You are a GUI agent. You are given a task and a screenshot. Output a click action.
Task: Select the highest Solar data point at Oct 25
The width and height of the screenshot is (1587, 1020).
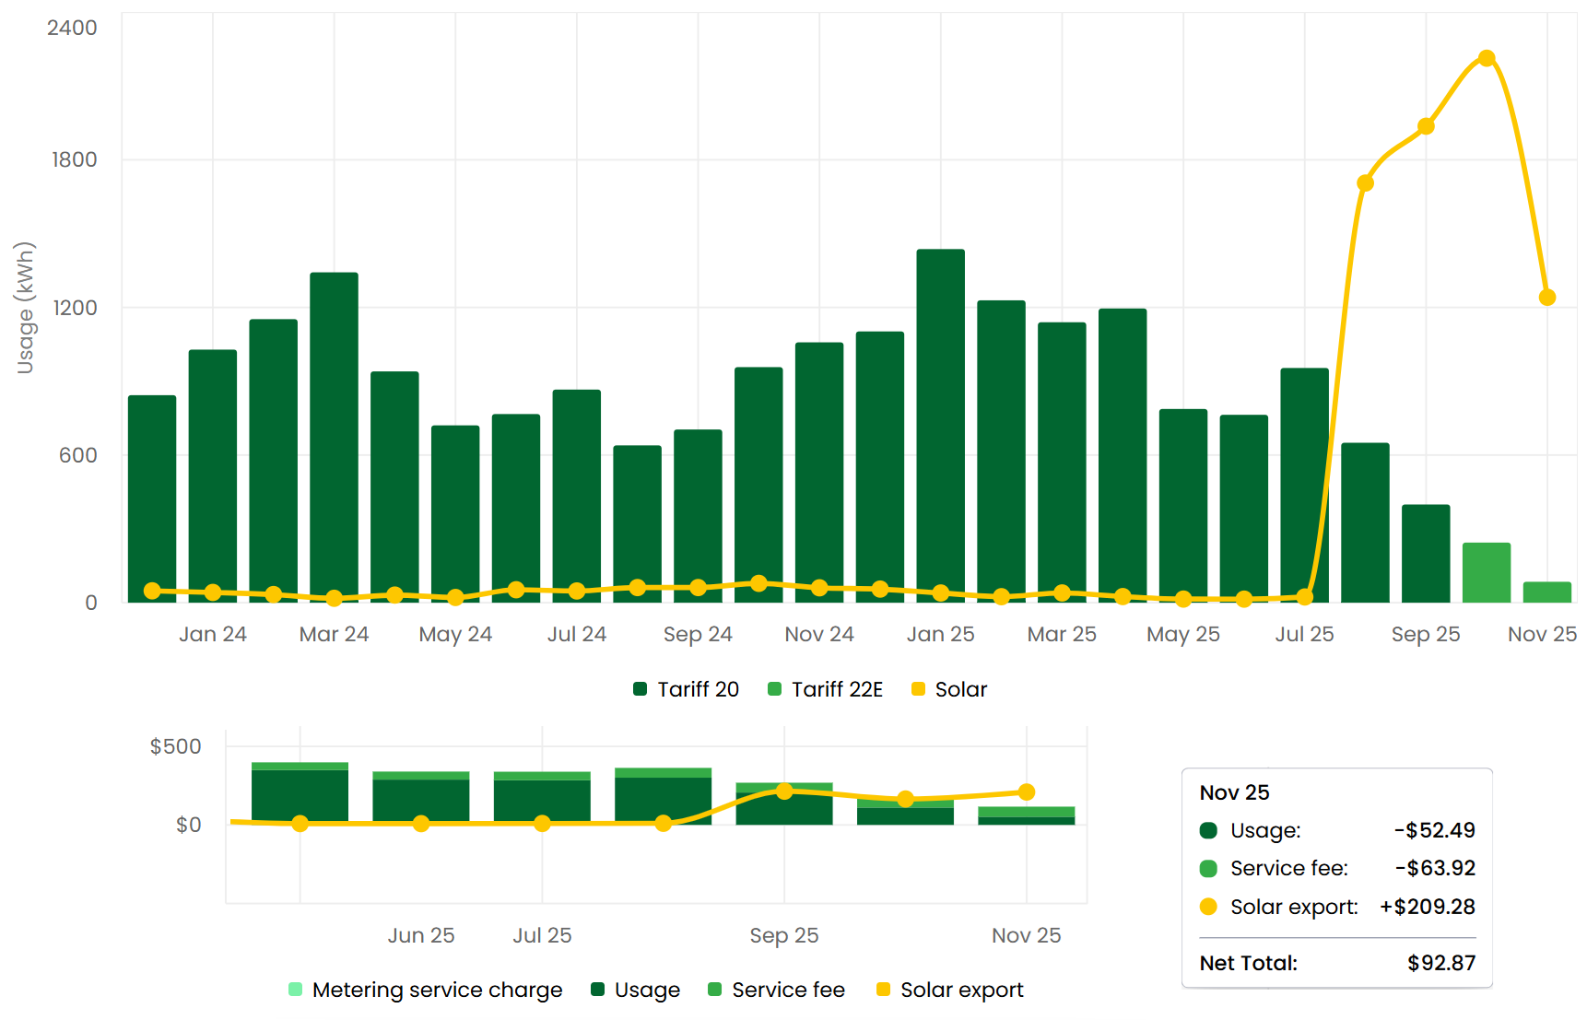[x=1487, y=58]
